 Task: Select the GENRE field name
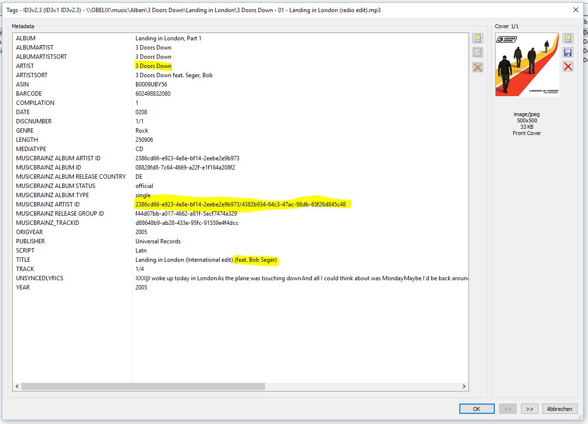click(x=25, y=131)
